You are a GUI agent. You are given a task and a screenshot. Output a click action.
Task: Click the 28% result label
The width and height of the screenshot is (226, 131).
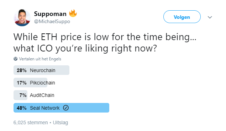[22, 70]
